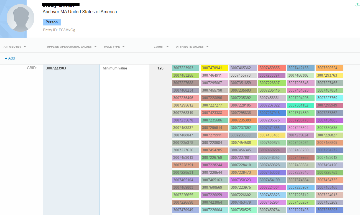
Task: Select the swatch labeled 3007454735
Action: pos(330,180)
